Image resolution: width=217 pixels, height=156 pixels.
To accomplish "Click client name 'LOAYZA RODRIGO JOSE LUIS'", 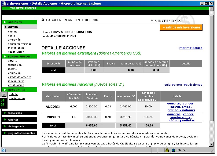I will click(71, 32).
